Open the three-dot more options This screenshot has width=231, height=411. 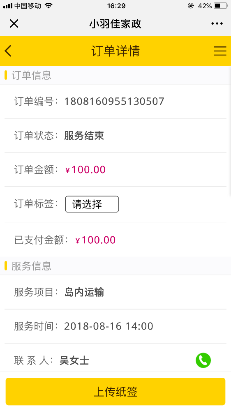(217, 23)
